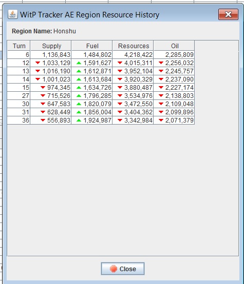
Task: Select turn 15 cell
Action: click(x=18, y=88)
